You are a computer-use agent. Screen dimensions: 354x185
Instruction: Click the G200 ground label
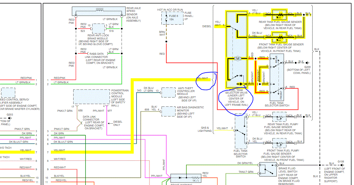click(307, 67)
